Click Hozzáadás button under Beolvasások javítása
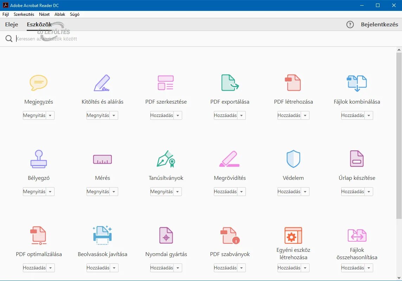 [x=98, y=268]
